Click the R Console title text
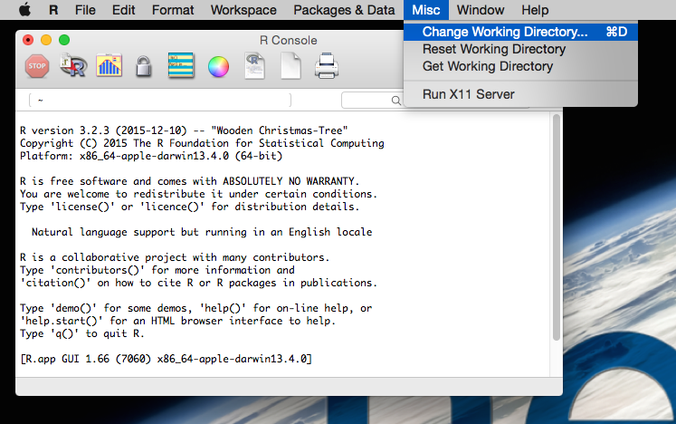 coord(289,40)
